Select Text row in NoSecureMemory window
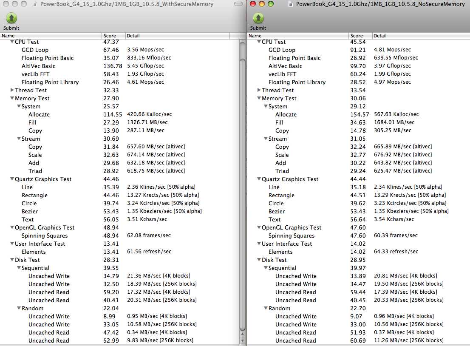The width and height of the screenshot is (470, 346). pyautogui.click(x=359, y=219)
